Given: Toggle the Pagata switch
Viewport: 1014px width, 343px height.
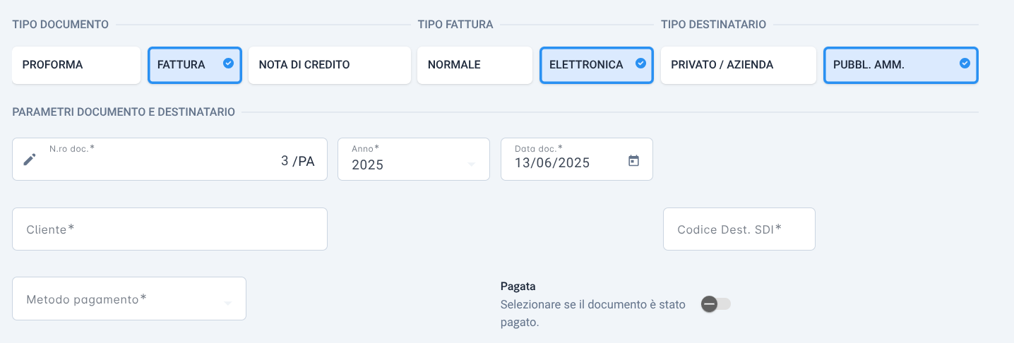Looking at the screenshot, I should tap(716, 303).
